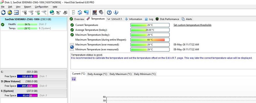Switch to the S.M.A.R.T. tab
Viewport: 256px width, 103px height.
[x=115, y=19]
